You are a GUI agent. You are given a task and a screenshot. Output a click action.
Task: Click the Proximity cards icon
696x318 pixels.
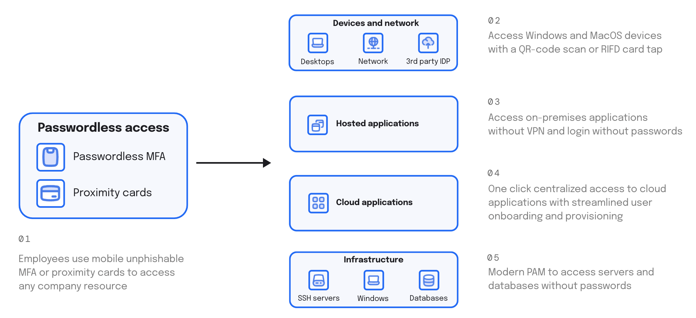(51, 193)
